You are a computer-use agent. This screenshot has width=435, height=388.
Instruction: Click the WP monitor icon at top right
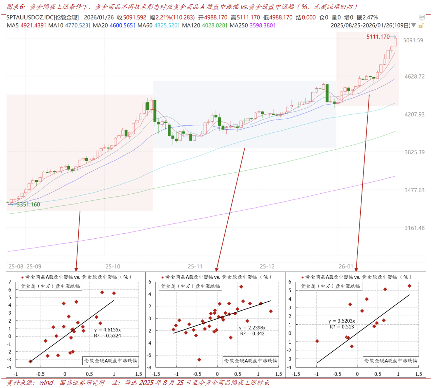(x=422, y=17)
